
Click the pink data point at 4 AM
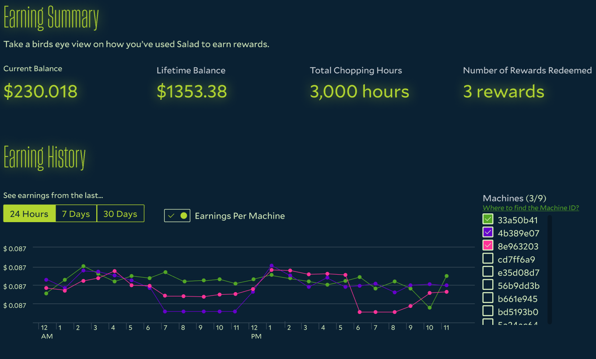(x=114, y=271)
